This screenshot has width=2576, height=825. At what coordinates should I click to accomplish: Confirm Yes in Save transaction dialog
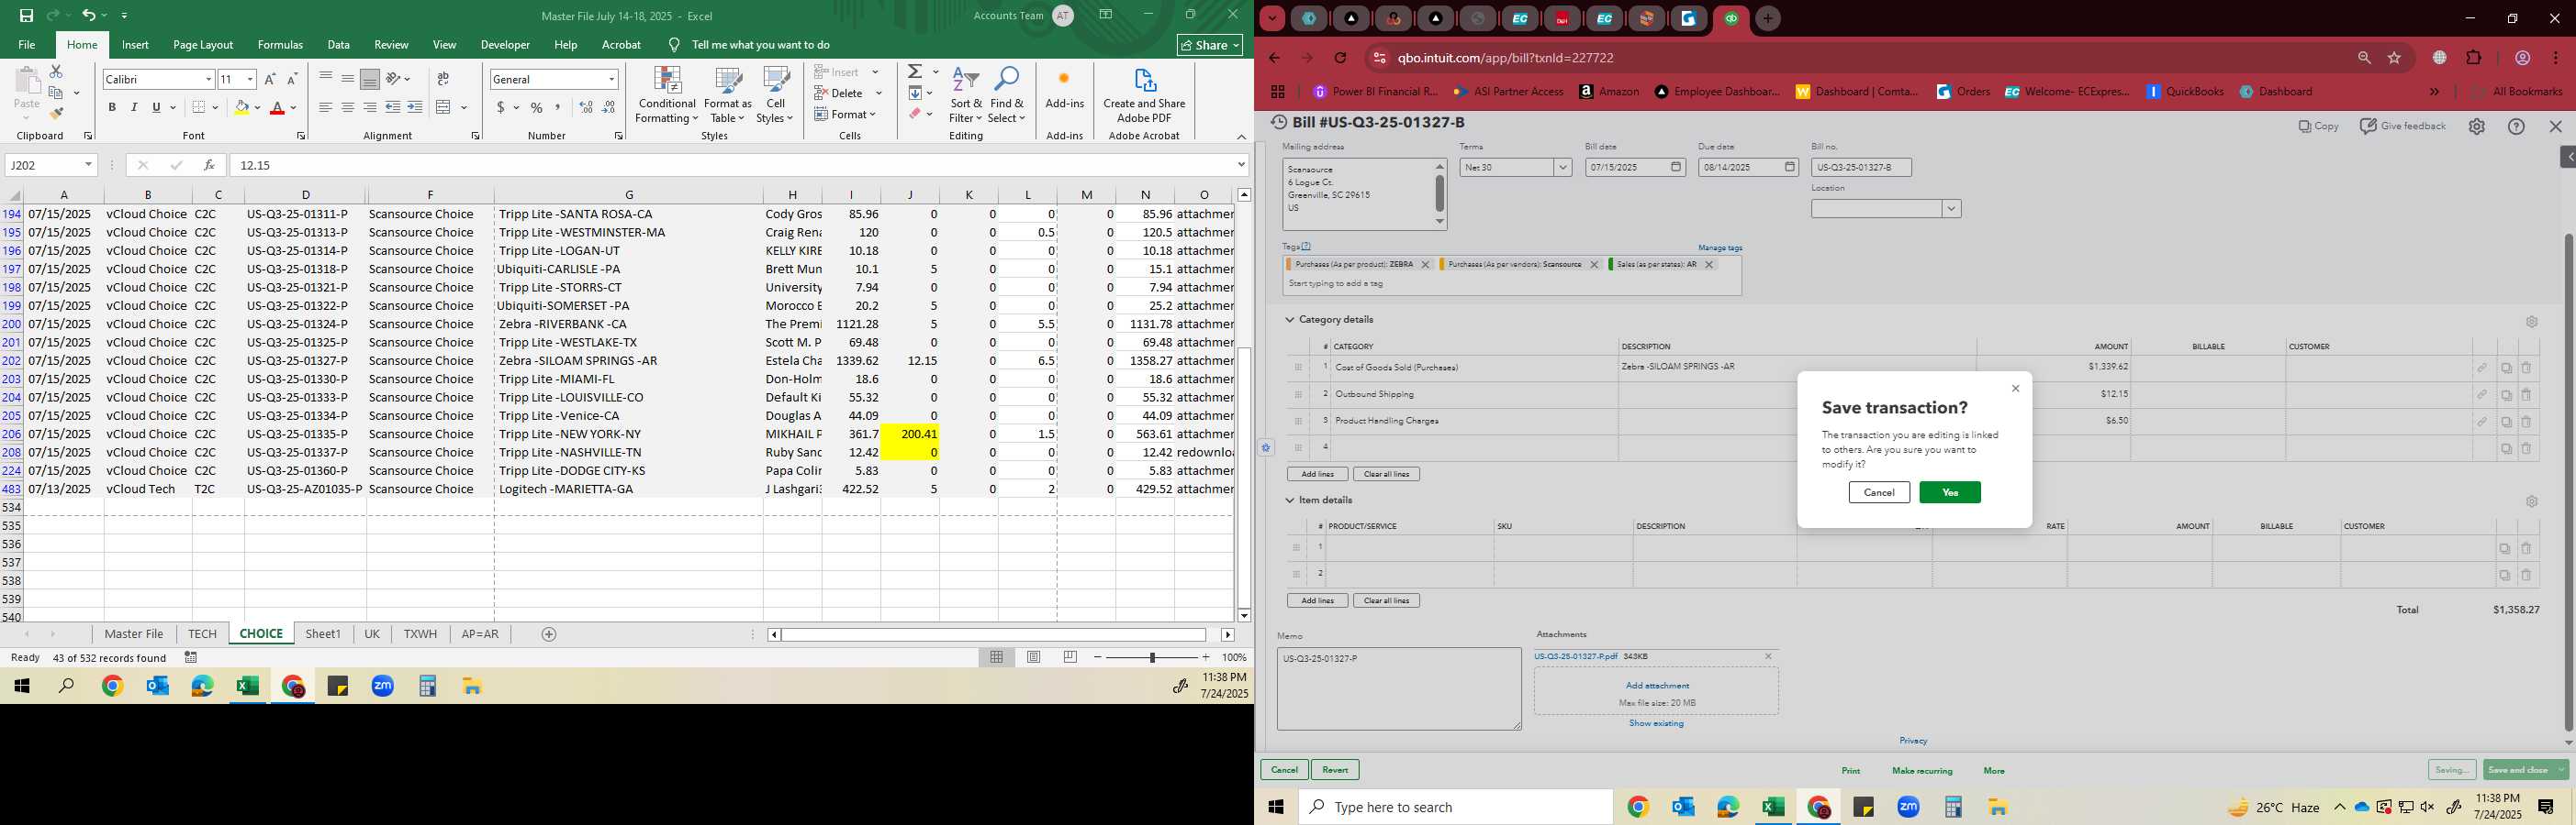pyautogui.click(x=1950, y=492)
